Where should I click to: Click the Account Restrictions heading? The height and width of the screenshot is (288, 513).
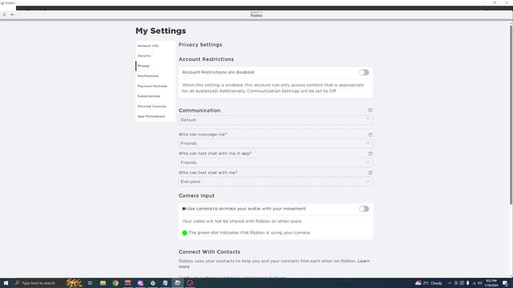206,59
